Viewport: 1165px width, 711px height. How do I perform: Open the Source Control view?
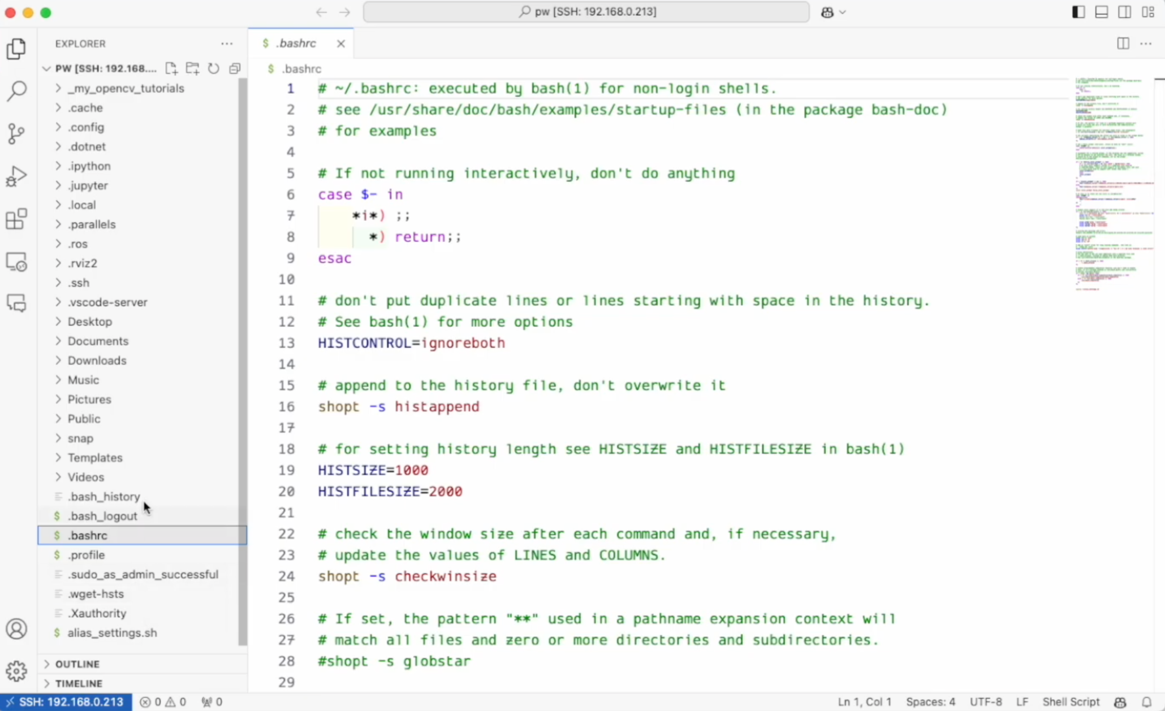(x=16, y=133)
